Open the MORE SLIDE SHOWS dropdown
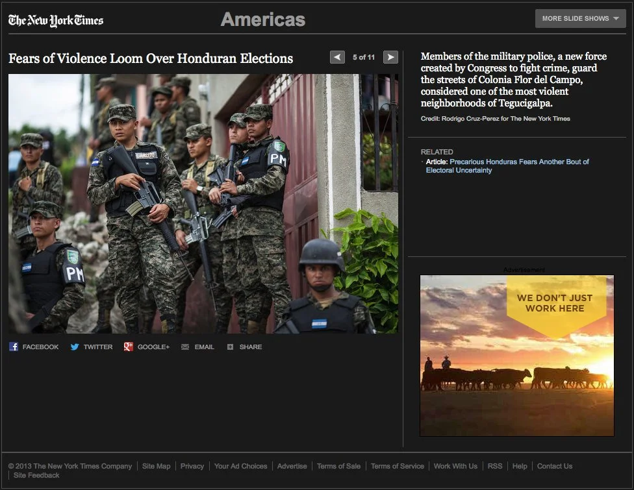The image size is (634, 490). coord(579,18)
